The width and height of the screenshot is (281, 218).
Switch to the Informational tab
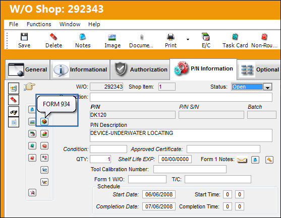pos(80,69)
